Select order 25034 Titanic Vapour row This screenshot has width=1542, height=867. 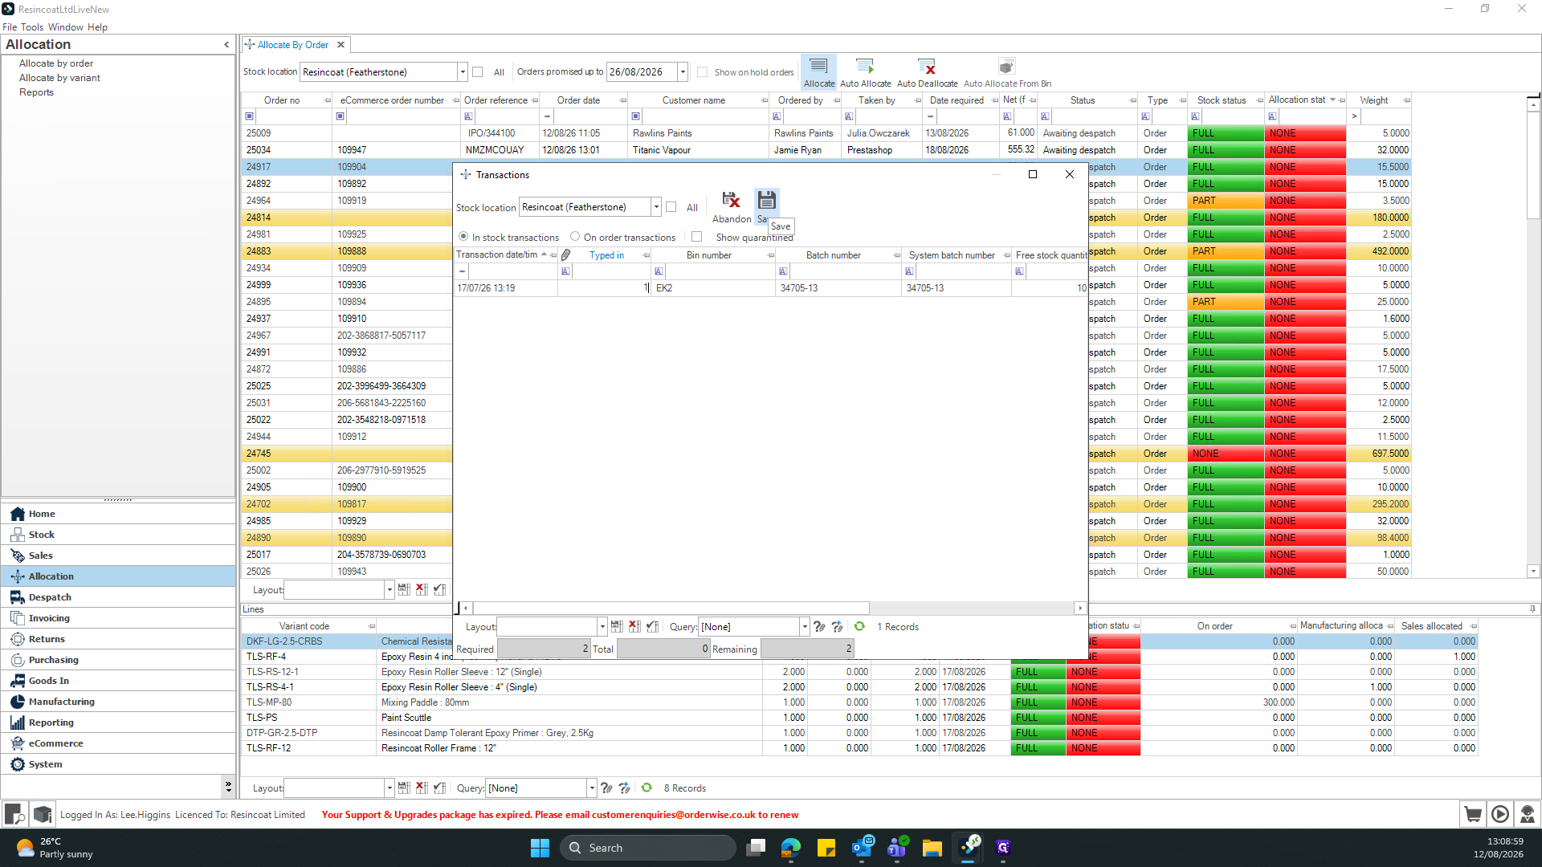pyautogui.click(x=826, y=150)
